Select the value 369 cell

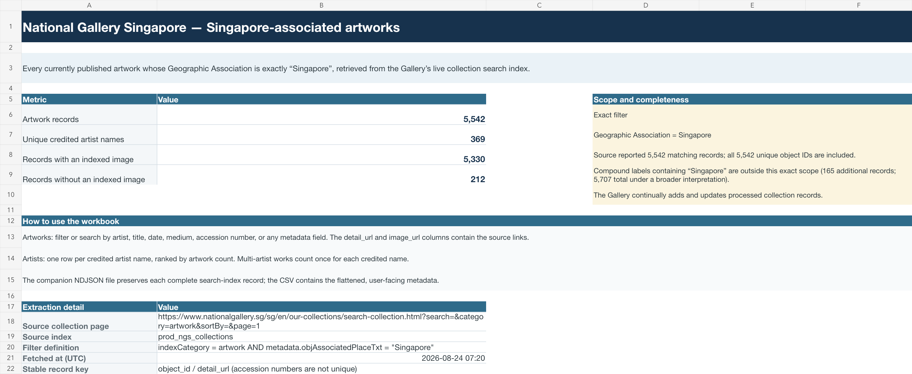(x=322, y=135)
